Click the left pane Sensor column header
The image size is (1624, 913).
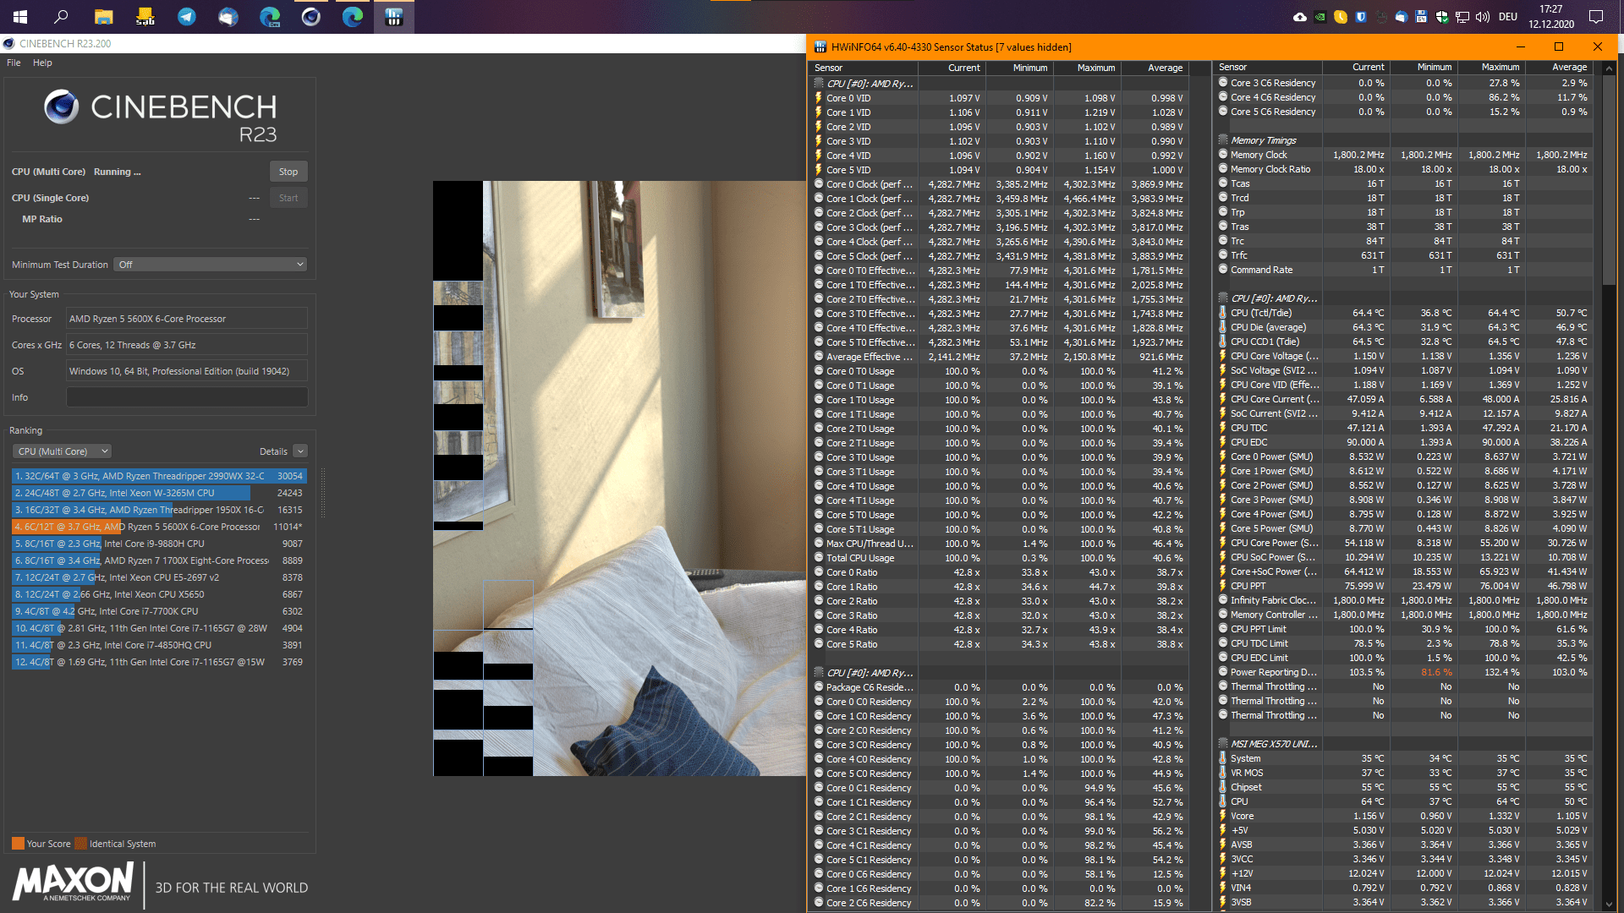[x=864, y=68]
